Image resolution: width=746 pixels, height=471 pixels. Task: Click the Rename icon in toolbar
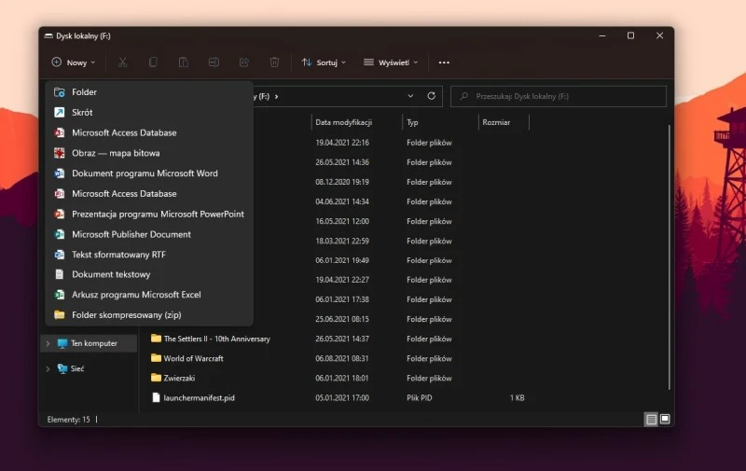(214, 62)
